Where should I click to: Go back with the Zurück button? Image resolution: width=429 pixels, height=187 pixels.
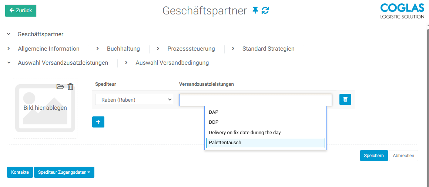(21, 11)
